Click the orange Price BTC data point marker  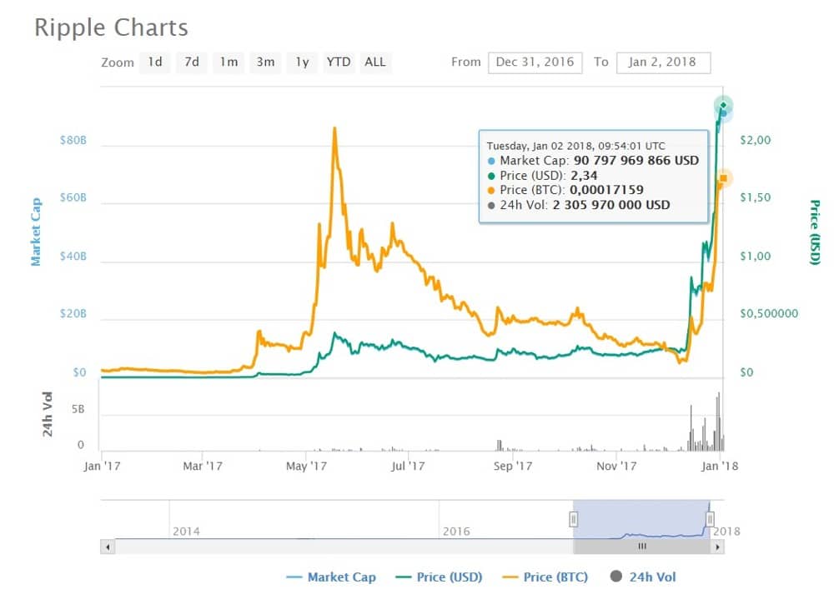coord(723,178)
